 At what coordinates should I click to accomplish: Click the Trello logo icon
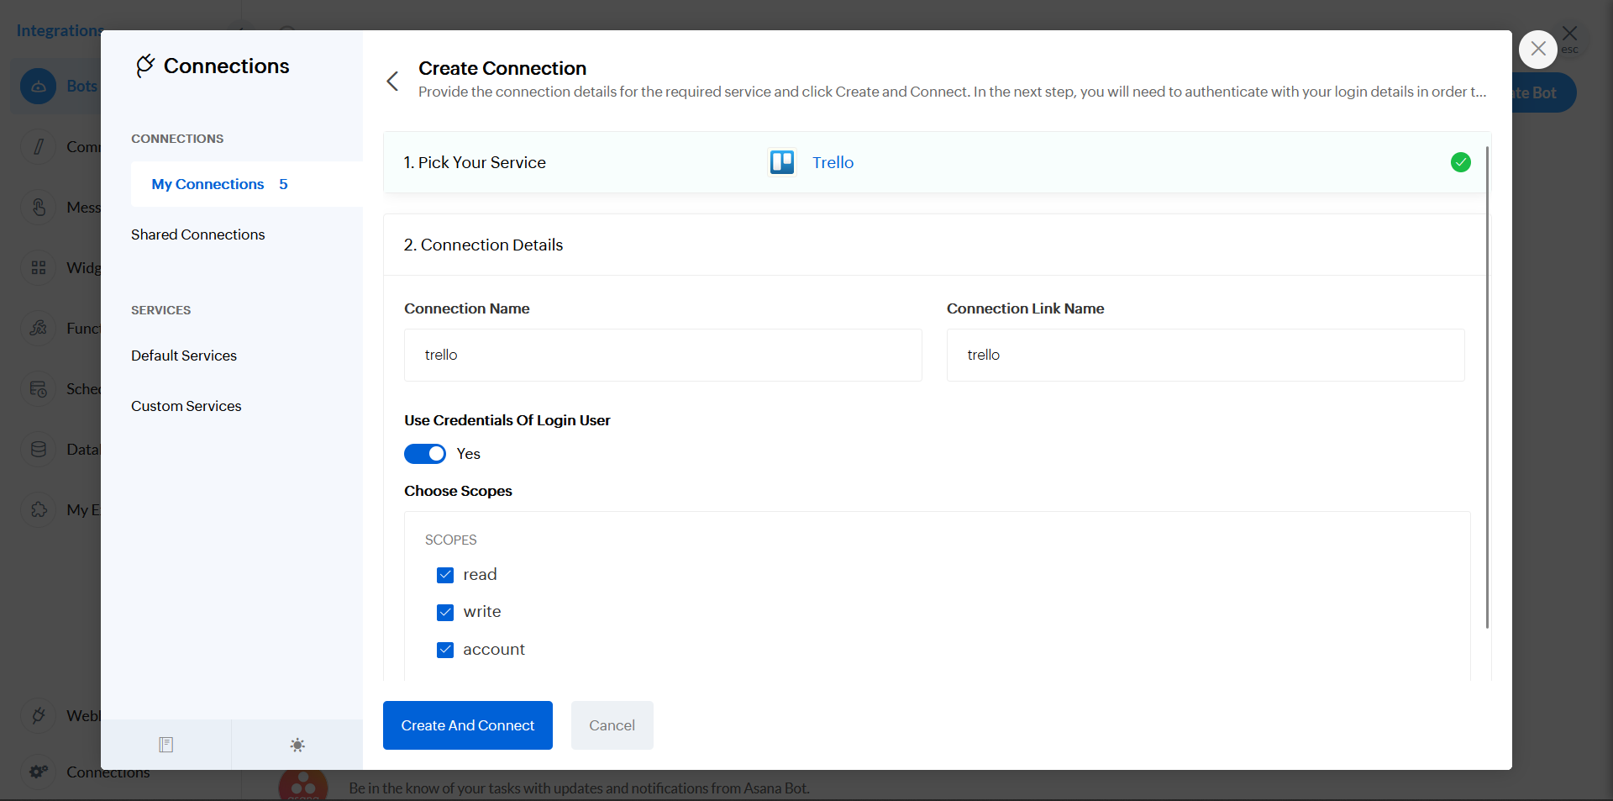pyautogui.click(x=781, y=162)
